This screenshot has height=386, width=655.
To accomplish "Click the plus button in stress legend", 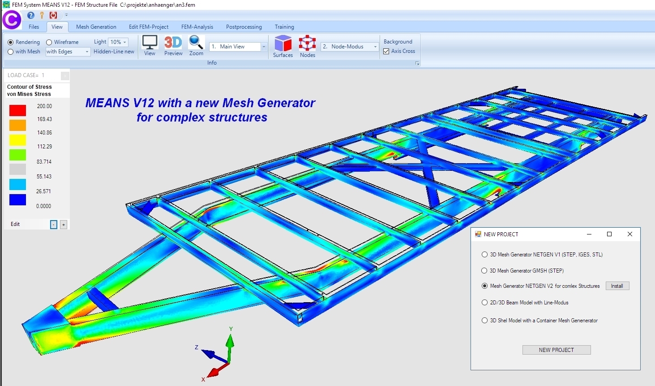I will 64,225.
